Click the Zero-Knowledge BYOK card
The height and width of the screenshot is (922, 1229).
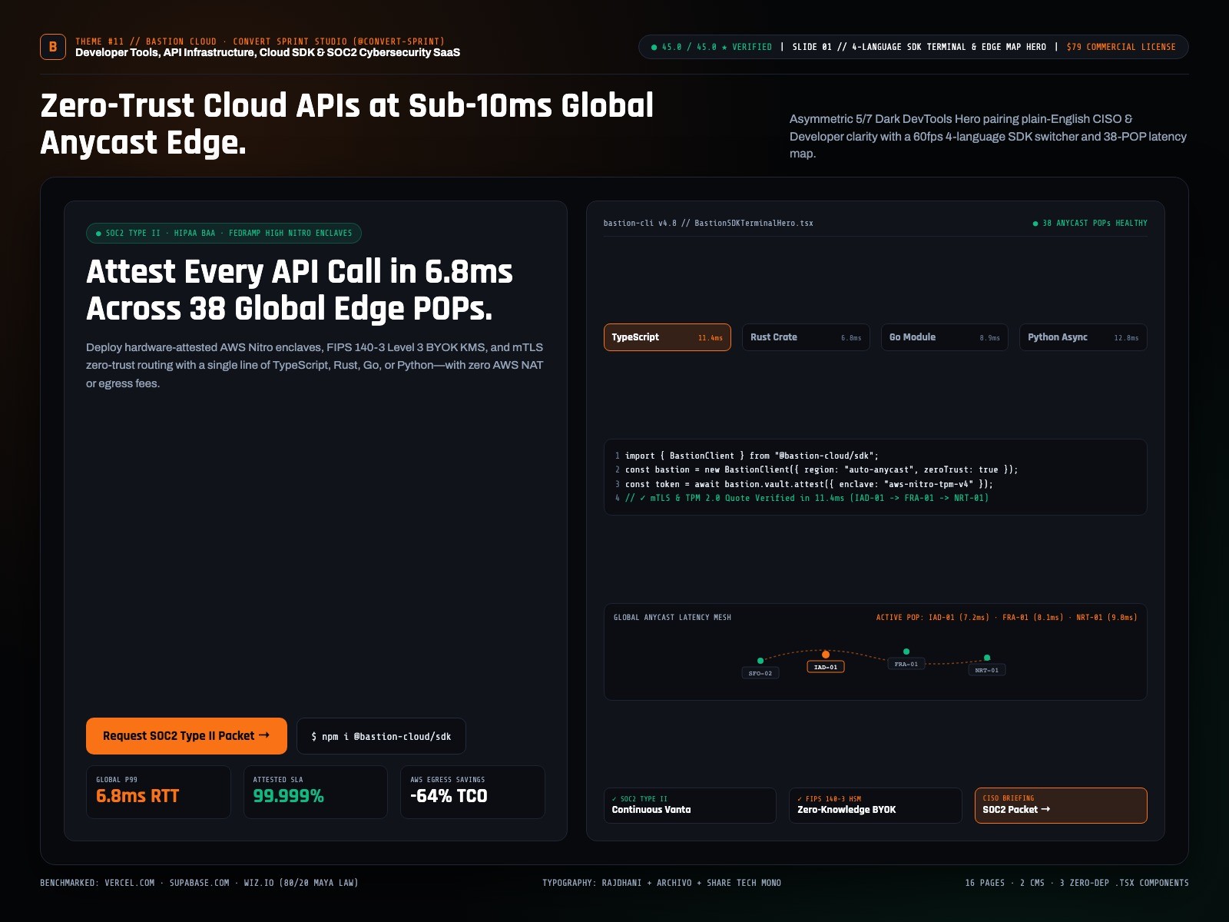pos(875,805)
